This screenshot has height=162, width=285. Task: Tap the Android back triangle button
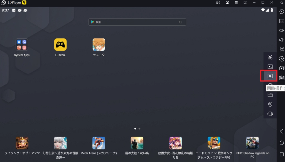(x=282, y=131)
